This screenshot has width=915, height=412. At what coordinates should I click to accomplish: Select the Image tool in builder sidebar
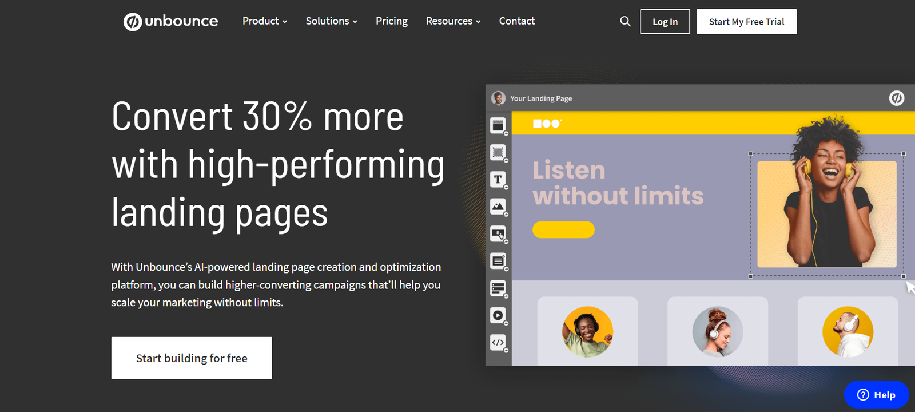pyautogui.click(x=498, y=207)
